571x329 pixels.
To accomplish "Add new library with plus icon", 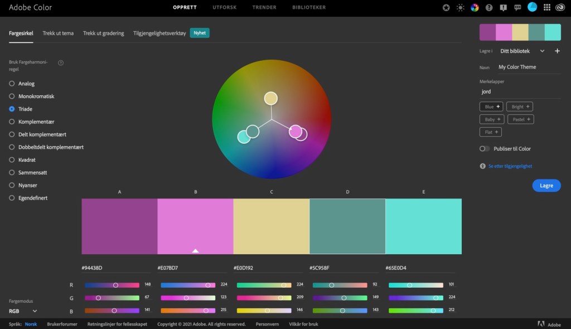I will point(557,51).
